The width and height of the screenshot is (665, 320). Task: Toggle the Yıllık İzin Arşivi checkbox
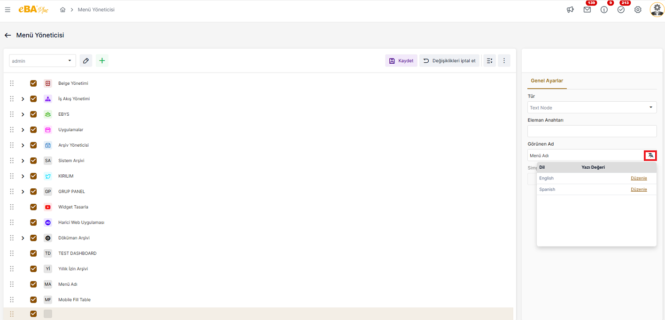(33, 269)
